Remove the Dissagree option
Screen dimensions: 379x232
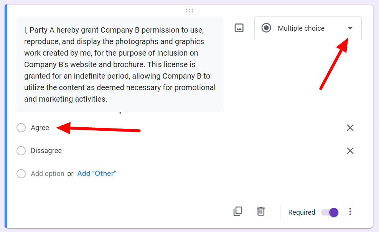coord(350,151)
